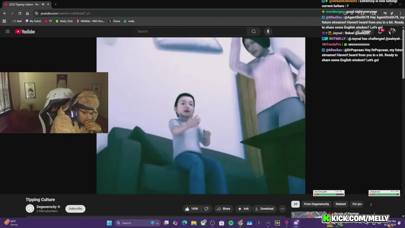Go to YouTube home via logo
This screenshot has height=228, width=405.
click(x=25, y=31)
